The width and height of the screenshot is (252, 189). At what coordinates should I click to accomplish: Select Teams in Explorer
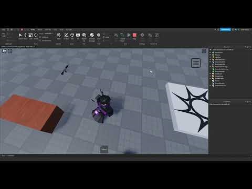(216, 81)
